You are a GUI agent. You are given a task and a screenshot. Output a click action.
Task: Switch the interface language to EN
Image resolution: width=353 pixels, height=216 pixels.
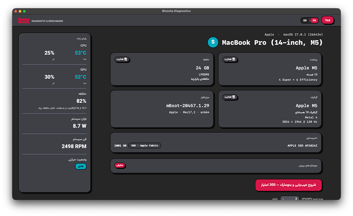pyautogui.click(x=305, y=21)
